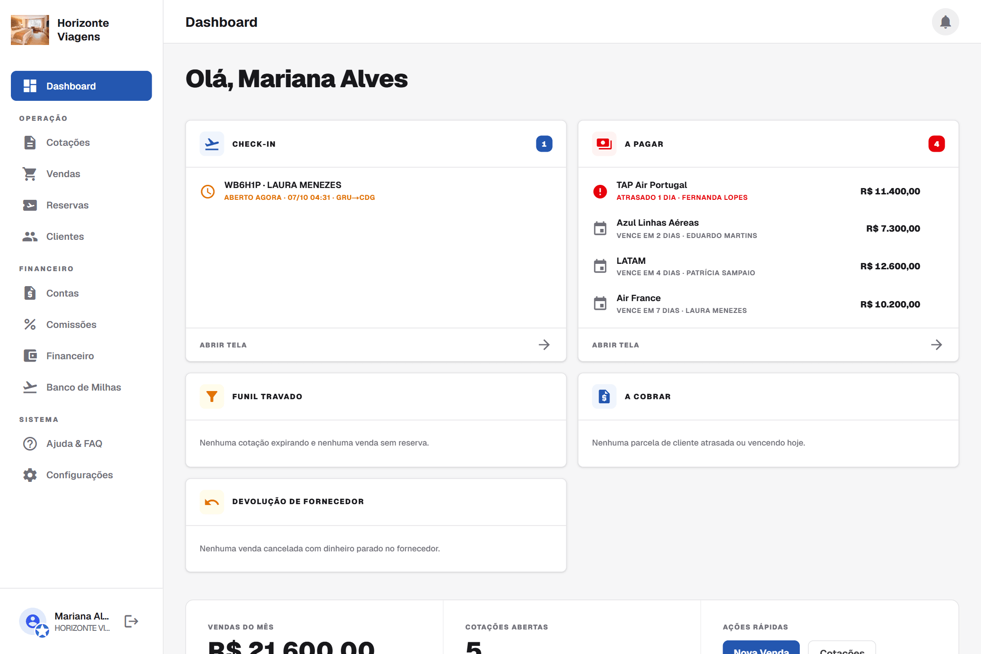Select Dashboard in the sidebar
The height and width of the screenshot is (654, 981).
coord(81,86)
